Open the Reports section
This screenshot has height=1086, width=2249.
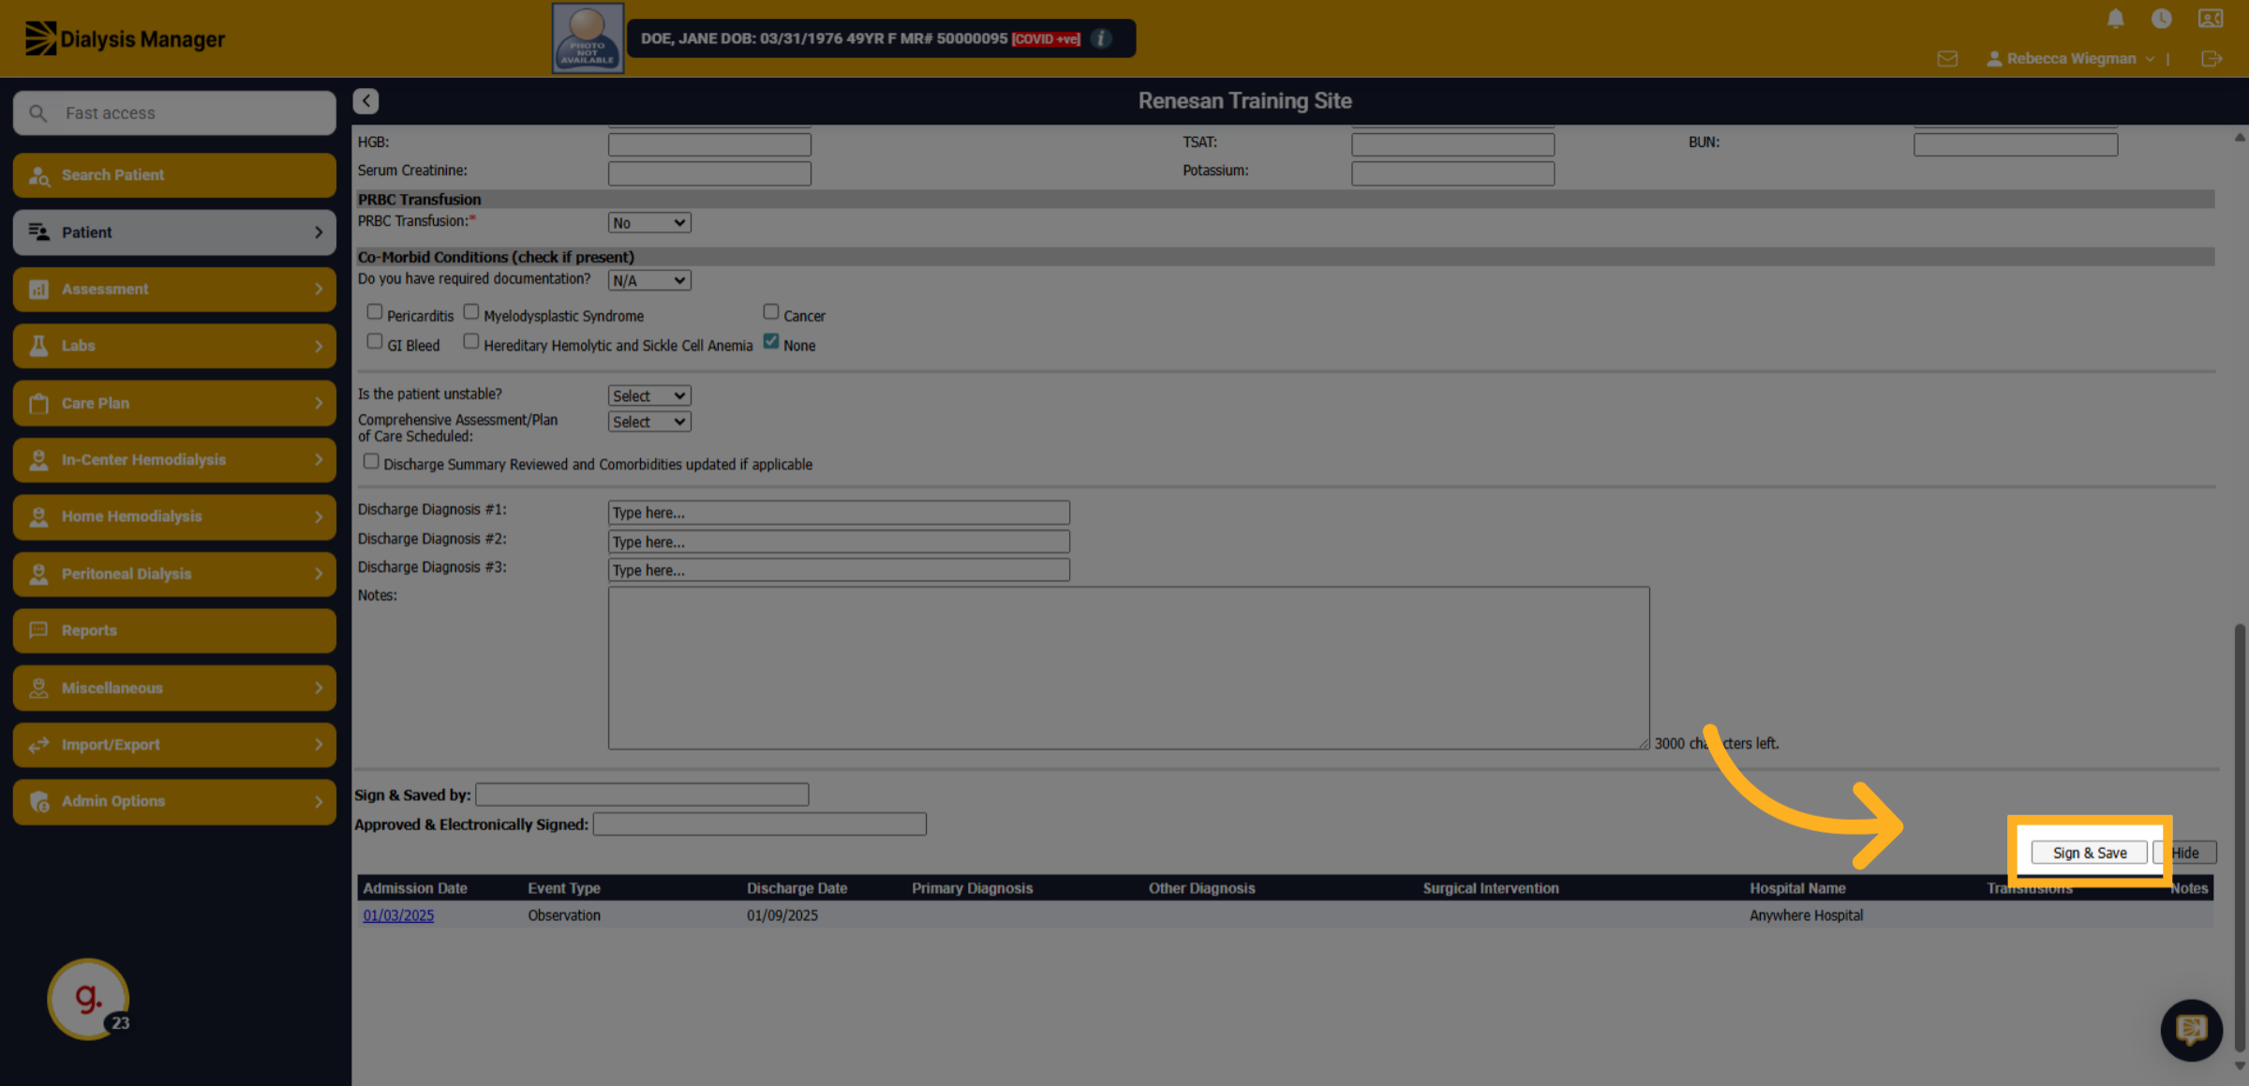174,631
